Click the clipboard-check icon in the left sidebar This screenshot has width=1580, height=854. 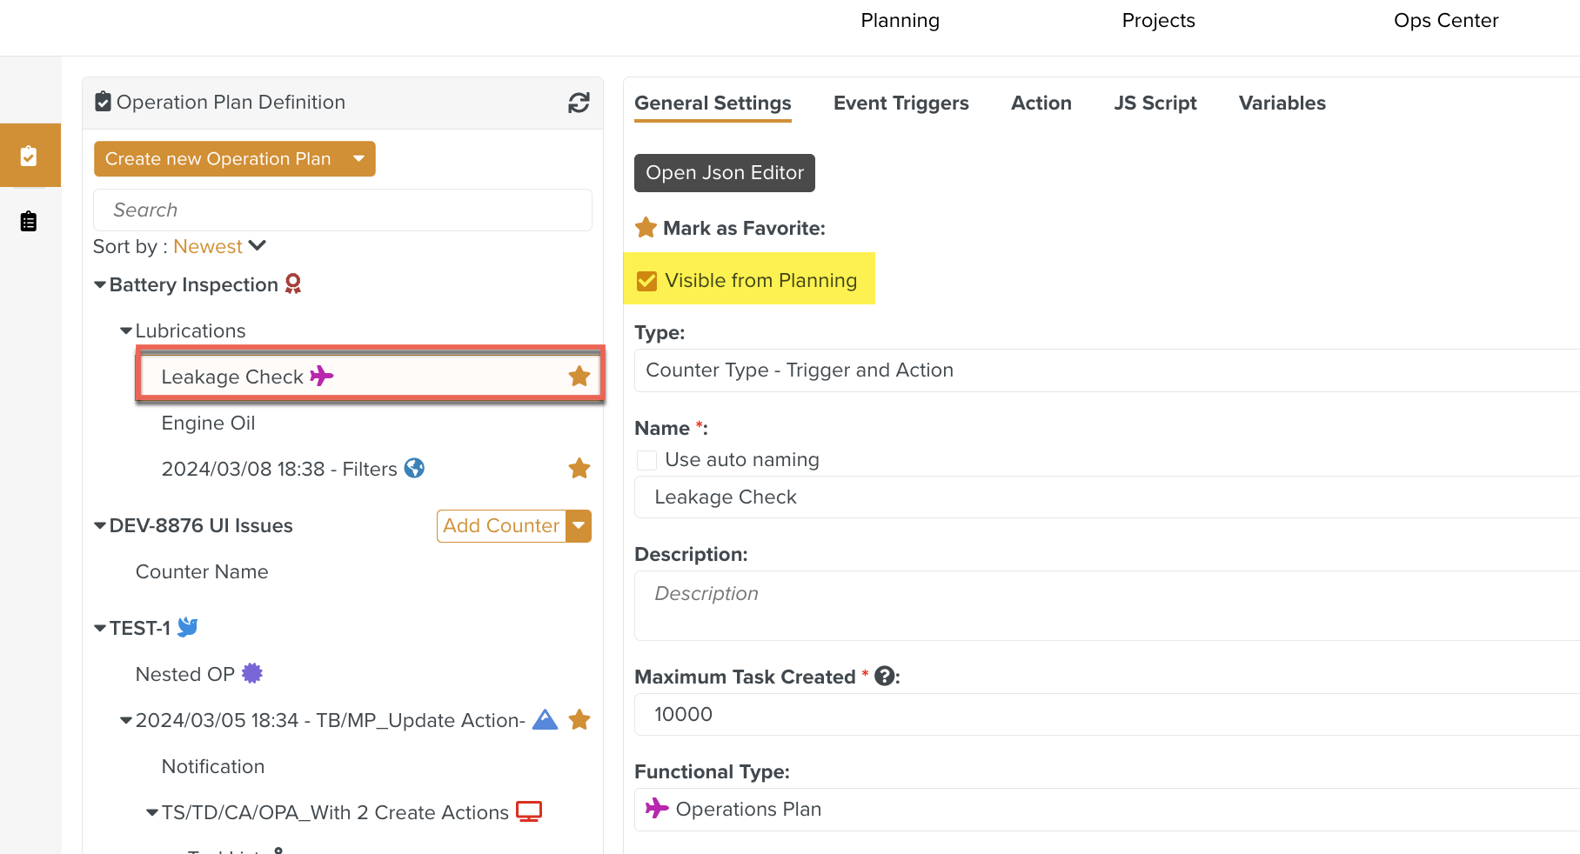tap(29, 156)
